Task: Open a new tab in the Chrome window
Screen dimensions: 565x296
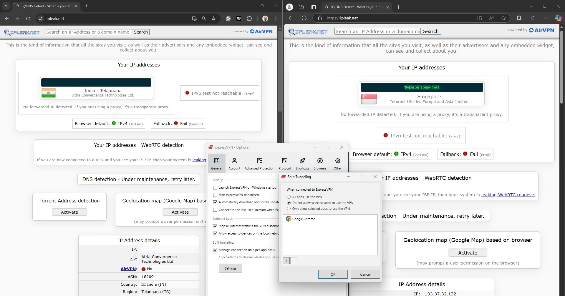Action: tap(86, 6)
